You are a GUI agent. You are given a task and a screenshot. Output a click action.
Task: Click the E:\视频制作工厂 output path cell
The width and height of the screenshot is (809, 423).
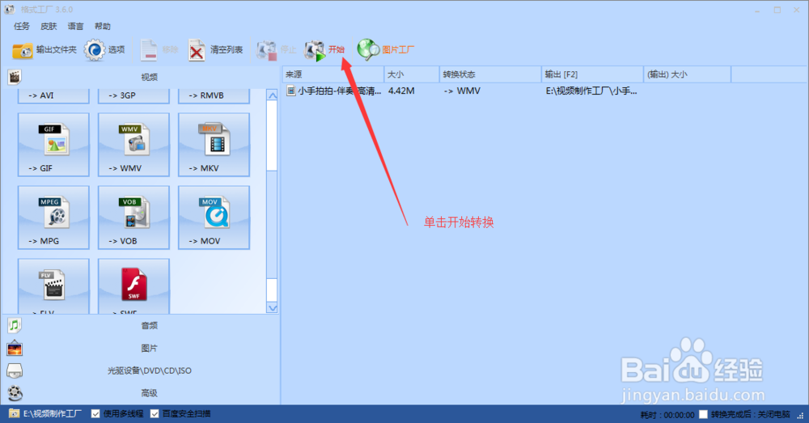point(591,91)
